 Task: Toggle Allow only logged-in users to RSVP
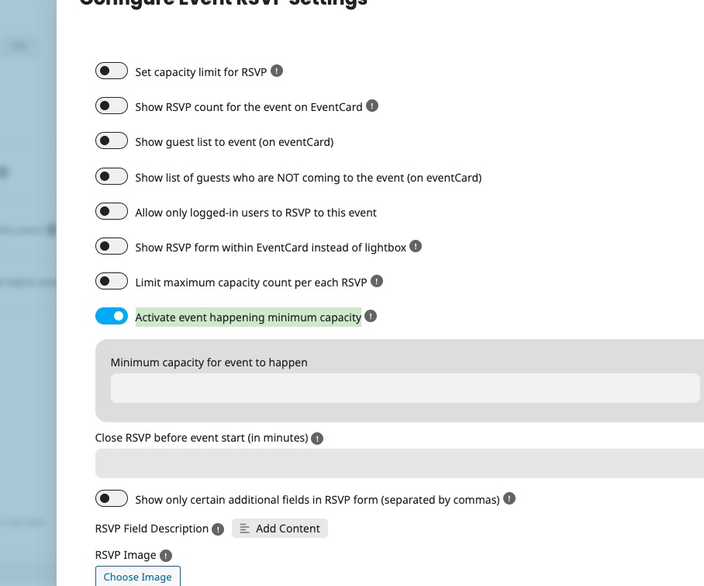pos(112,211)
